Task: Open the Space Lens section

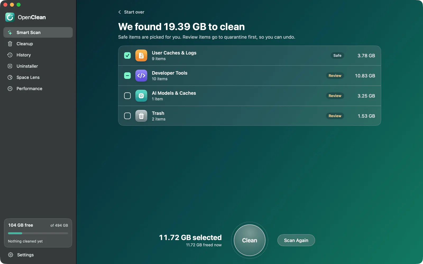Action: point(38,77)
